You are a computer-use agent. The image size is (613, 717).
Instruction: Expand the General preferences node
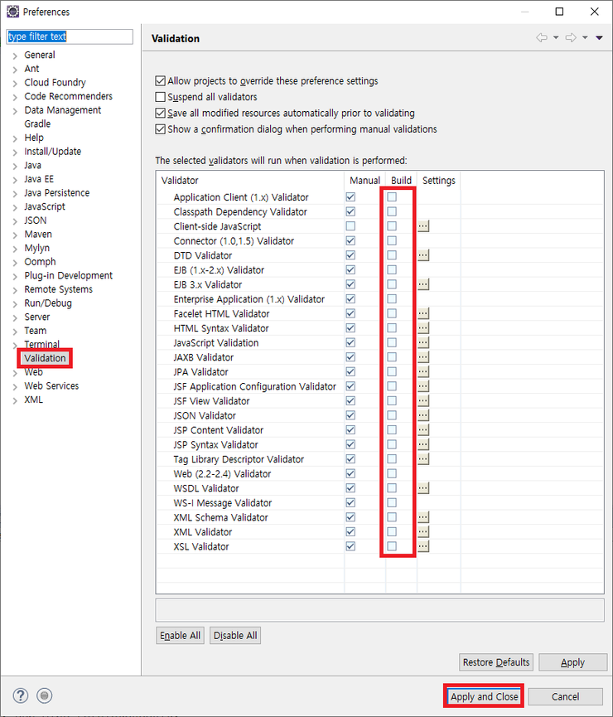coord(15,56)
